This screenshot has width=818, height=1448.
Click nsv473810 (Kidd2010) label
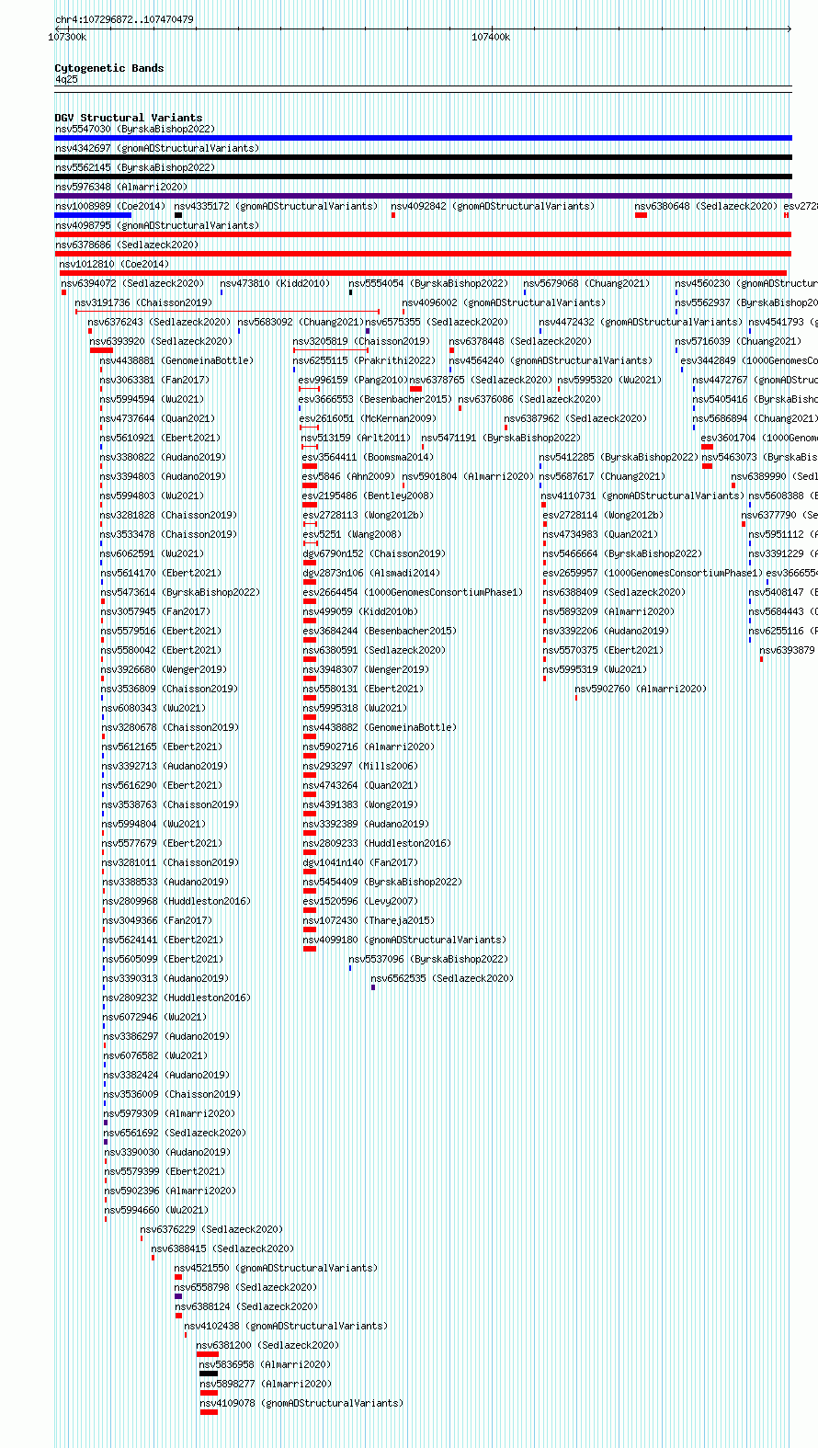pos(275,284)
